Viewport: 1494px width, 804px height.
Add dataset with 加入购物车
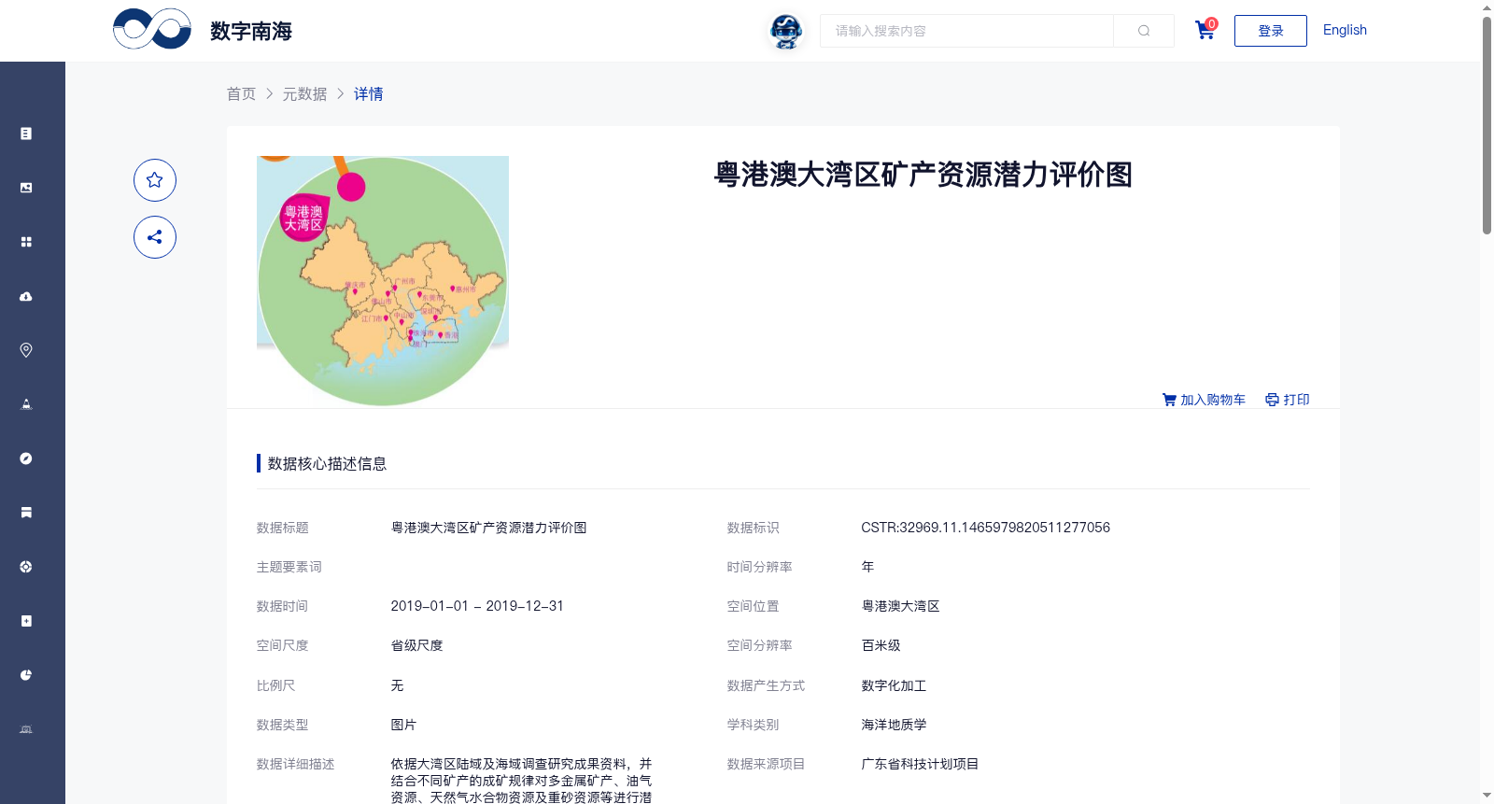[1204, 400]
